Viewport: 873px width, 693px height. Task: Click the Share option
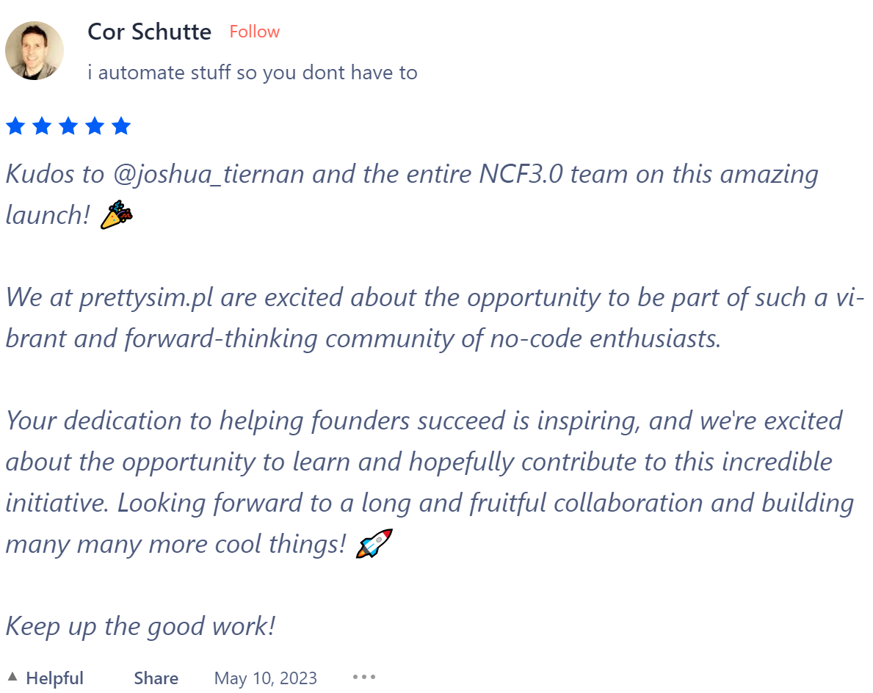(x=156, y=678)
